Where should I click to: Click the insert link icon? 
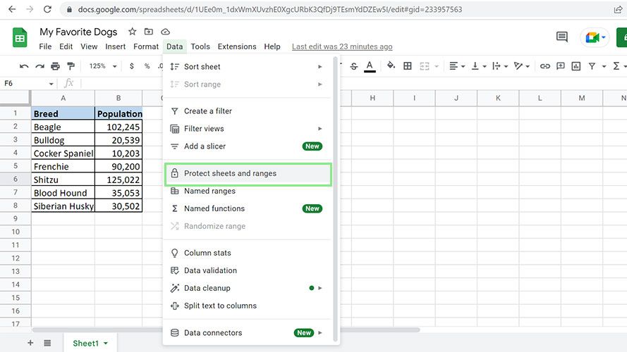pyautogui.click(x=545, y=66)
